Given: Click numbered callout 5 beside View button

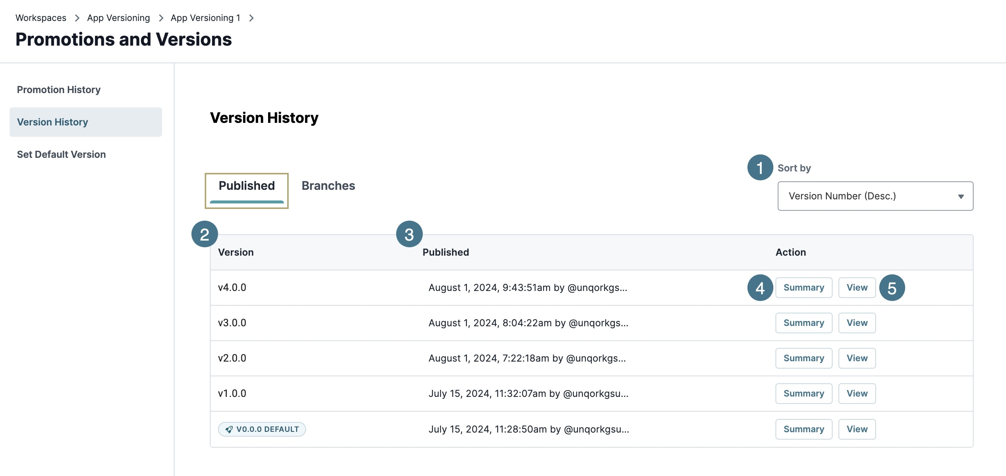Looking at the screenshot, I should coord(891,288).
